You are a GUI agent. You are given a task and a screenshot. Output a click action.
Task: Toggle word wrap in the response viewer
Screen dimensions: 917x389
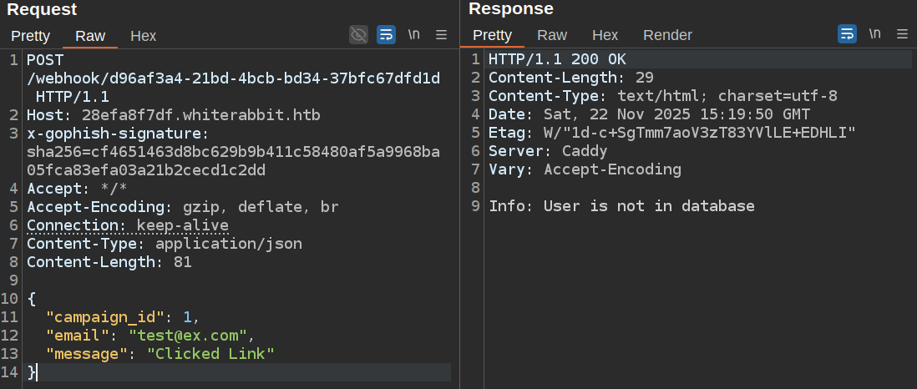point(847,33)
